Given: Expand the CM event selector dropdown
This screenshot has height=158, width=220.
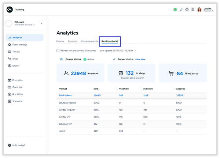Looking at the screenshot, I should point(41,23).
